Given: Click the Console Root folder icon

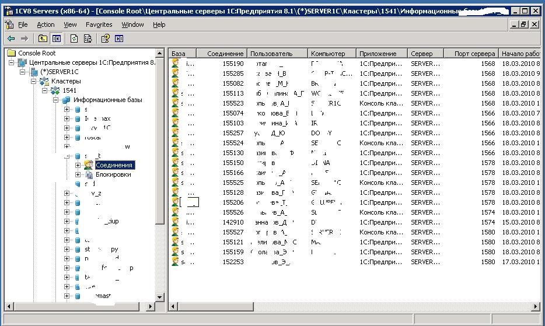Looking at the screenshot, I should [x=12, y=53].
